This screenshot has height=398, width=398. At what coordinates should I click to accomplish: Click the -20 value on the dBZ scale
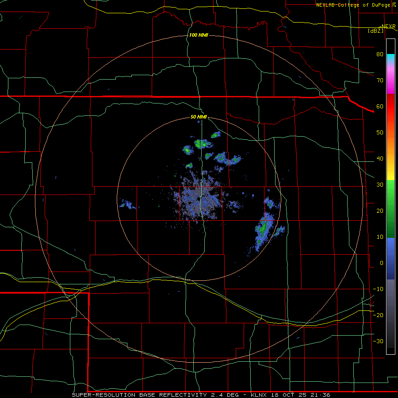378,315
